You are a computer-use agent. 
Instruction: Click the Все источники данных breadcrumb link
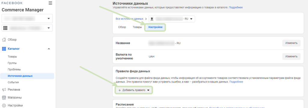click(x=129, y=19)
